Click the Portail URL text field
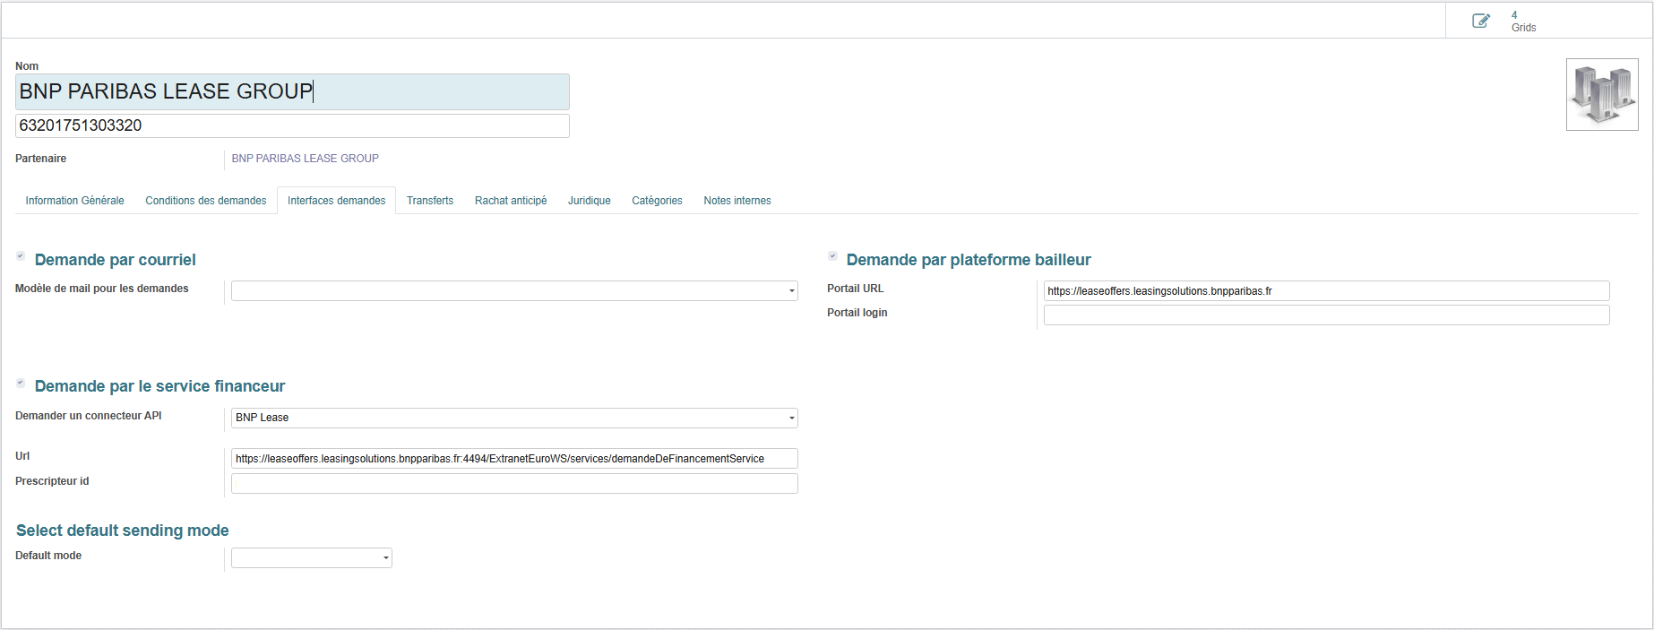The height and width of the screenshot is (630, 1654). [x=1325, y=291]
